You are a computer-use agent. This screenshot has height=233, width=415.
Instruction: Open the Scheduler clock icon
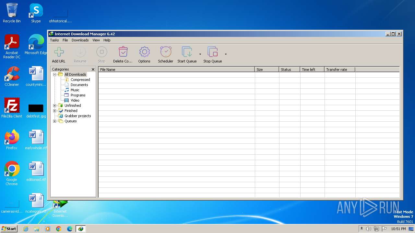tap(166, 52)
